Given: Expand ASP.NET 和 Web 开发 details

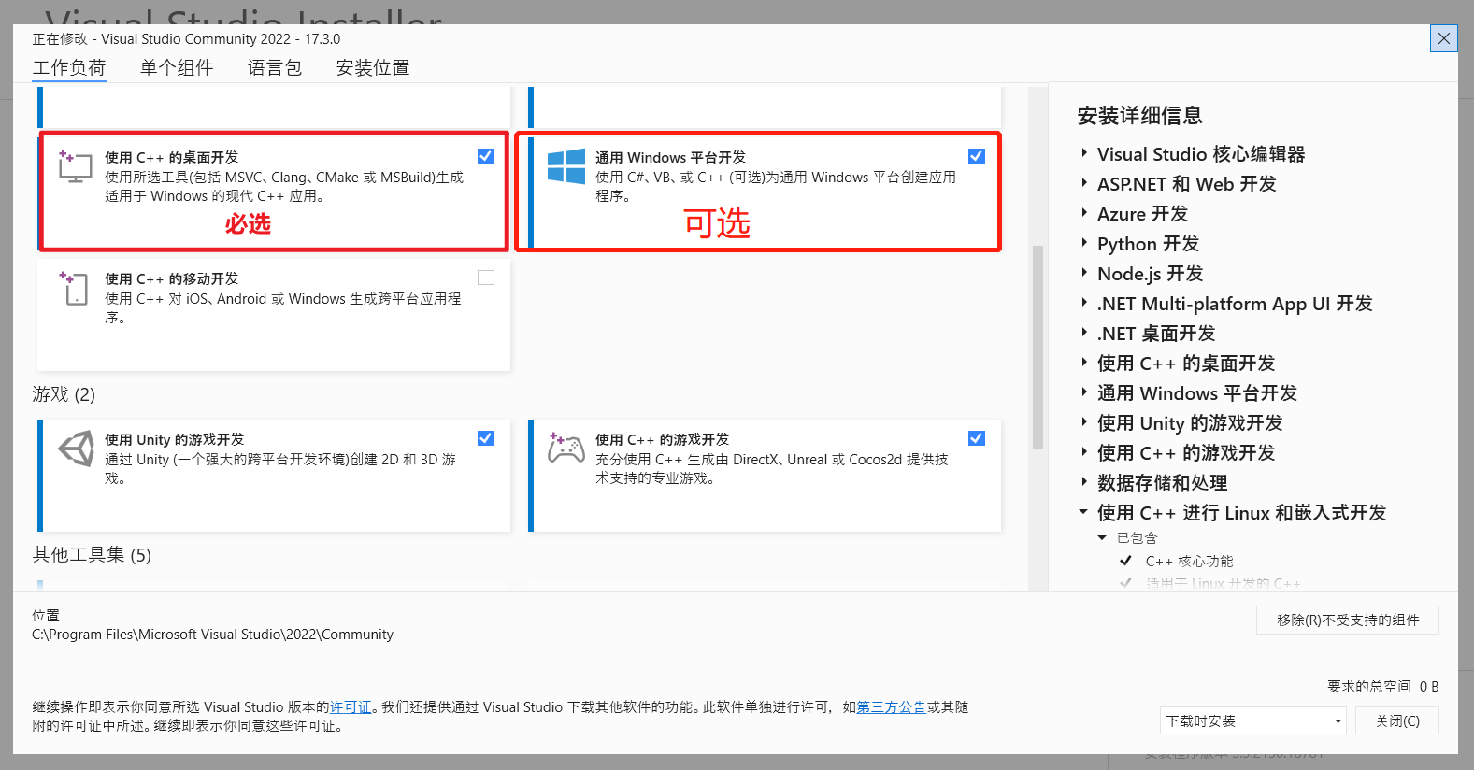Looking at the screenshot, I should click(1084, 183).
